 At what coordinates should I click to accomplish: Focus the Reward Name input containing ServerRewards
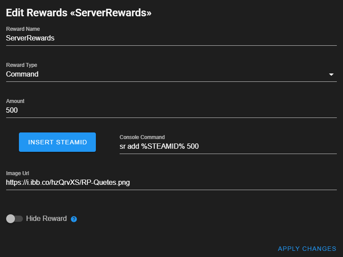(171, 38)
